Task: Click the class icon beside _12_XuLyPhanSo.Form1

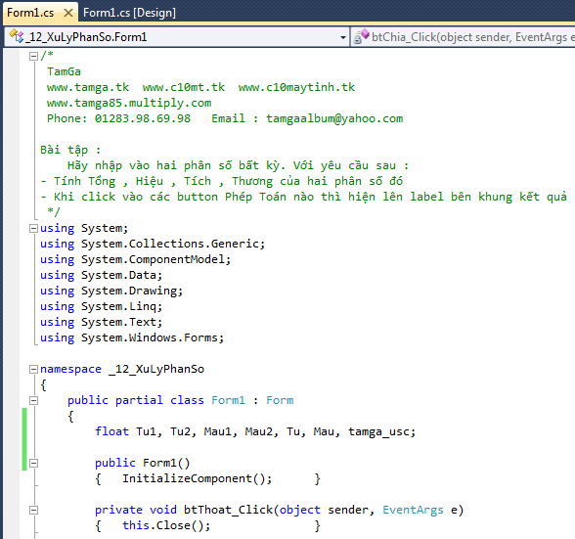Action: (x=16, y=36)
